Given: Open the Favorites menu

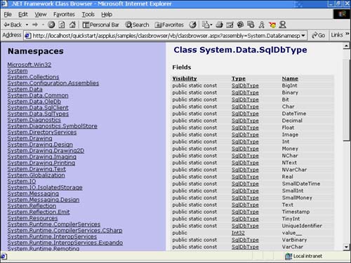Looking at the screenshot, I should tap(64, 15).
